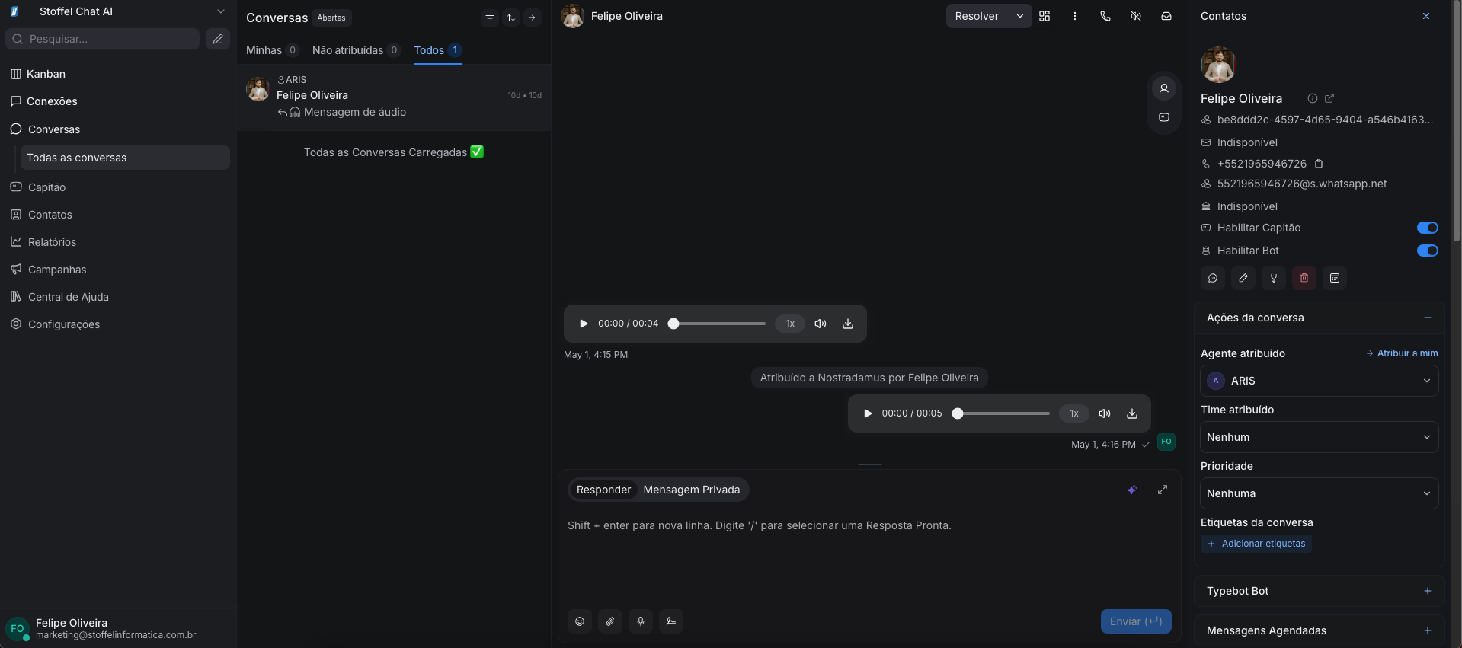This screenshot has height=648, width=1462.
Task: Open the three-dot more options menu
Action: 1075,16
